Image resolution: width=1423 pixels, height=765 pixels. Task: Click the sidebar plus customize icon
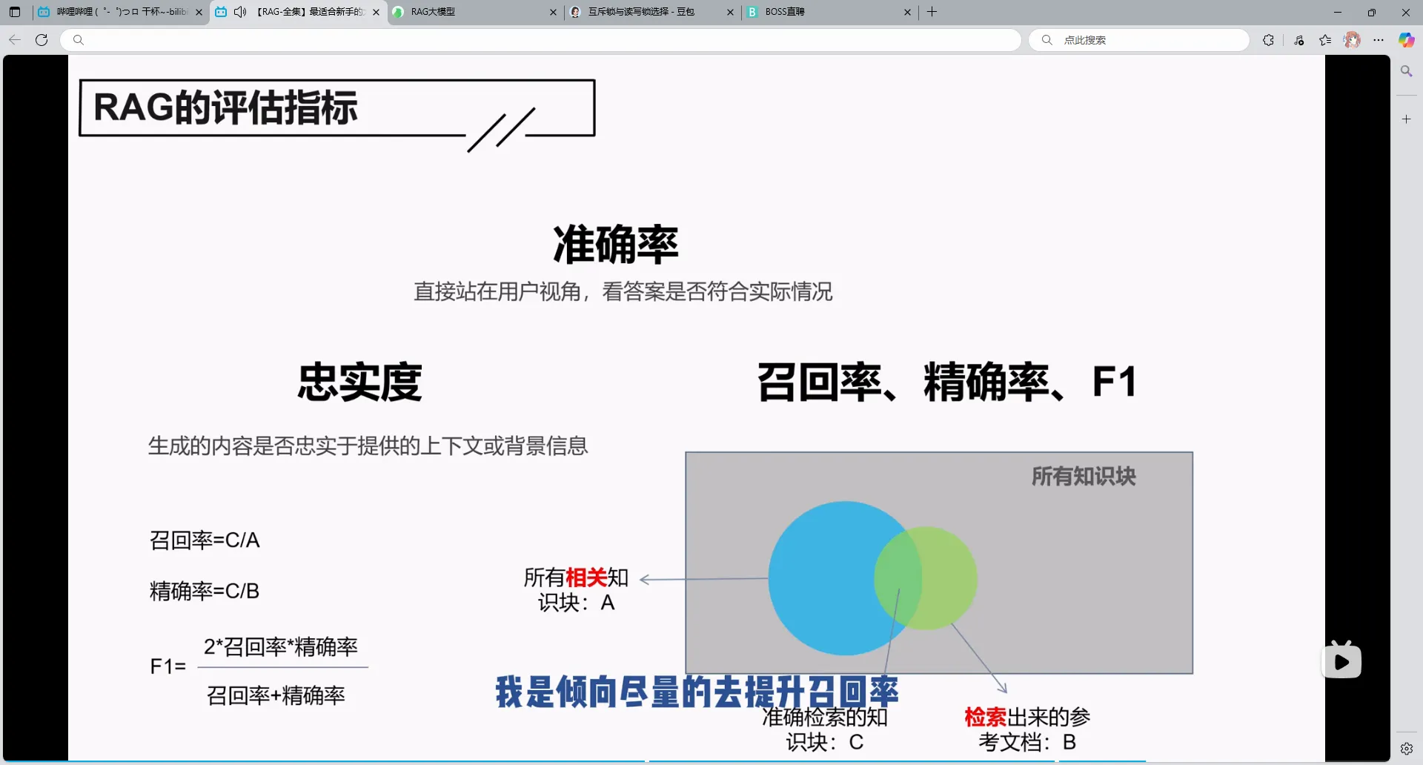(x=1406, y=119)
